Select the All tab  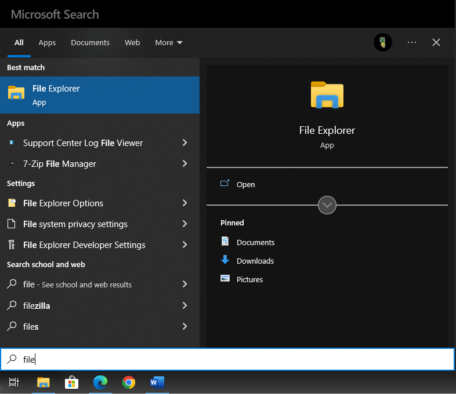point(19,43)
